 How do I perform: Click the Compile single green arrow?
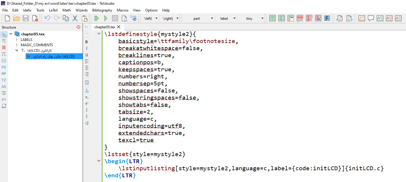[x=106, y=18]
